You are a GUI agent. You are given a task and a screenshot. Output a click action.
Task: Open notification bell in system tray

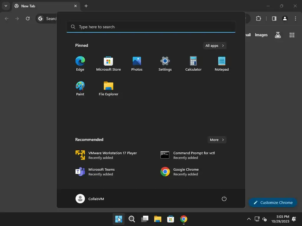click(294, 219)
